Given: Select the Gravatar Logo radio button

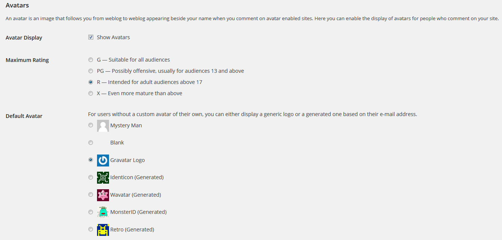Looking at the screenshot, I should (91, 160).
